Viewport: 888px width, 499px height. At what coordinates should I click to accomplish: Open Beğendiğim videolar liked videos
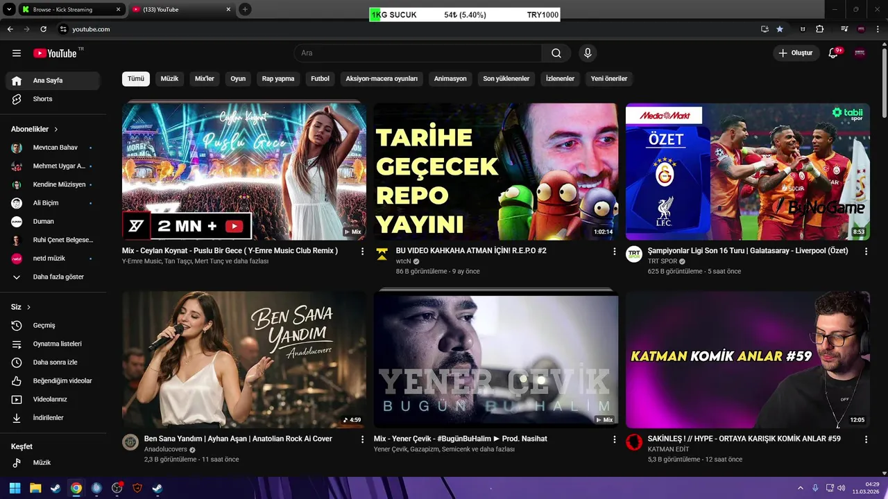(x=53, y=381)
